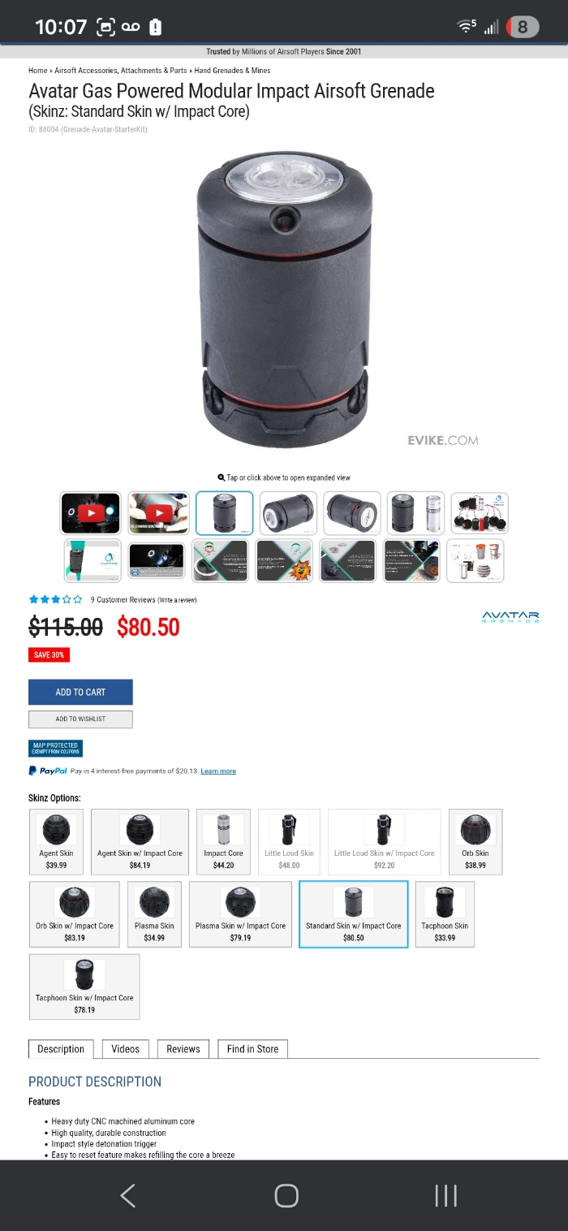Screen dimensions: 568x1231
Task: Switch to the Videos tab
Action: tap(125, 1049)
